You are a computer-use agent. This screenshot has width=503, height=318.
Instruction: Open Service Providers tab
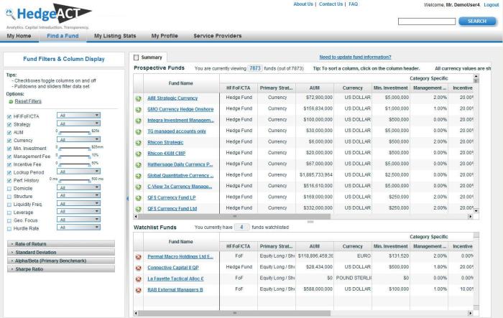pyautogui.click(x=218, y=36)
